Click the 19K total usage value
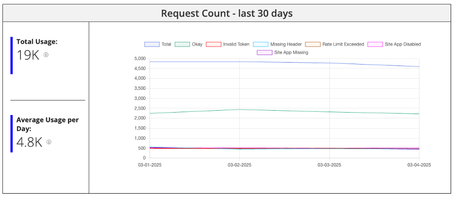 28,55
